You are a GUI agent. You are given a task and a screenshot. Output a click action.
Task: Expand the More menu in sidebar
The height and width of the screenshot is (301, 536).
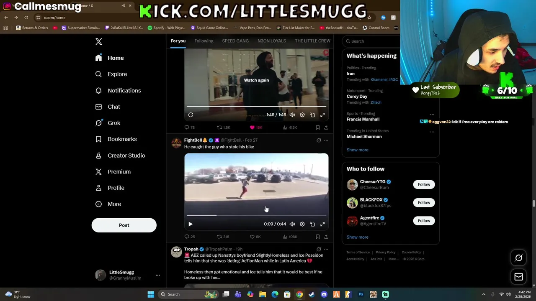coord(108,204)
